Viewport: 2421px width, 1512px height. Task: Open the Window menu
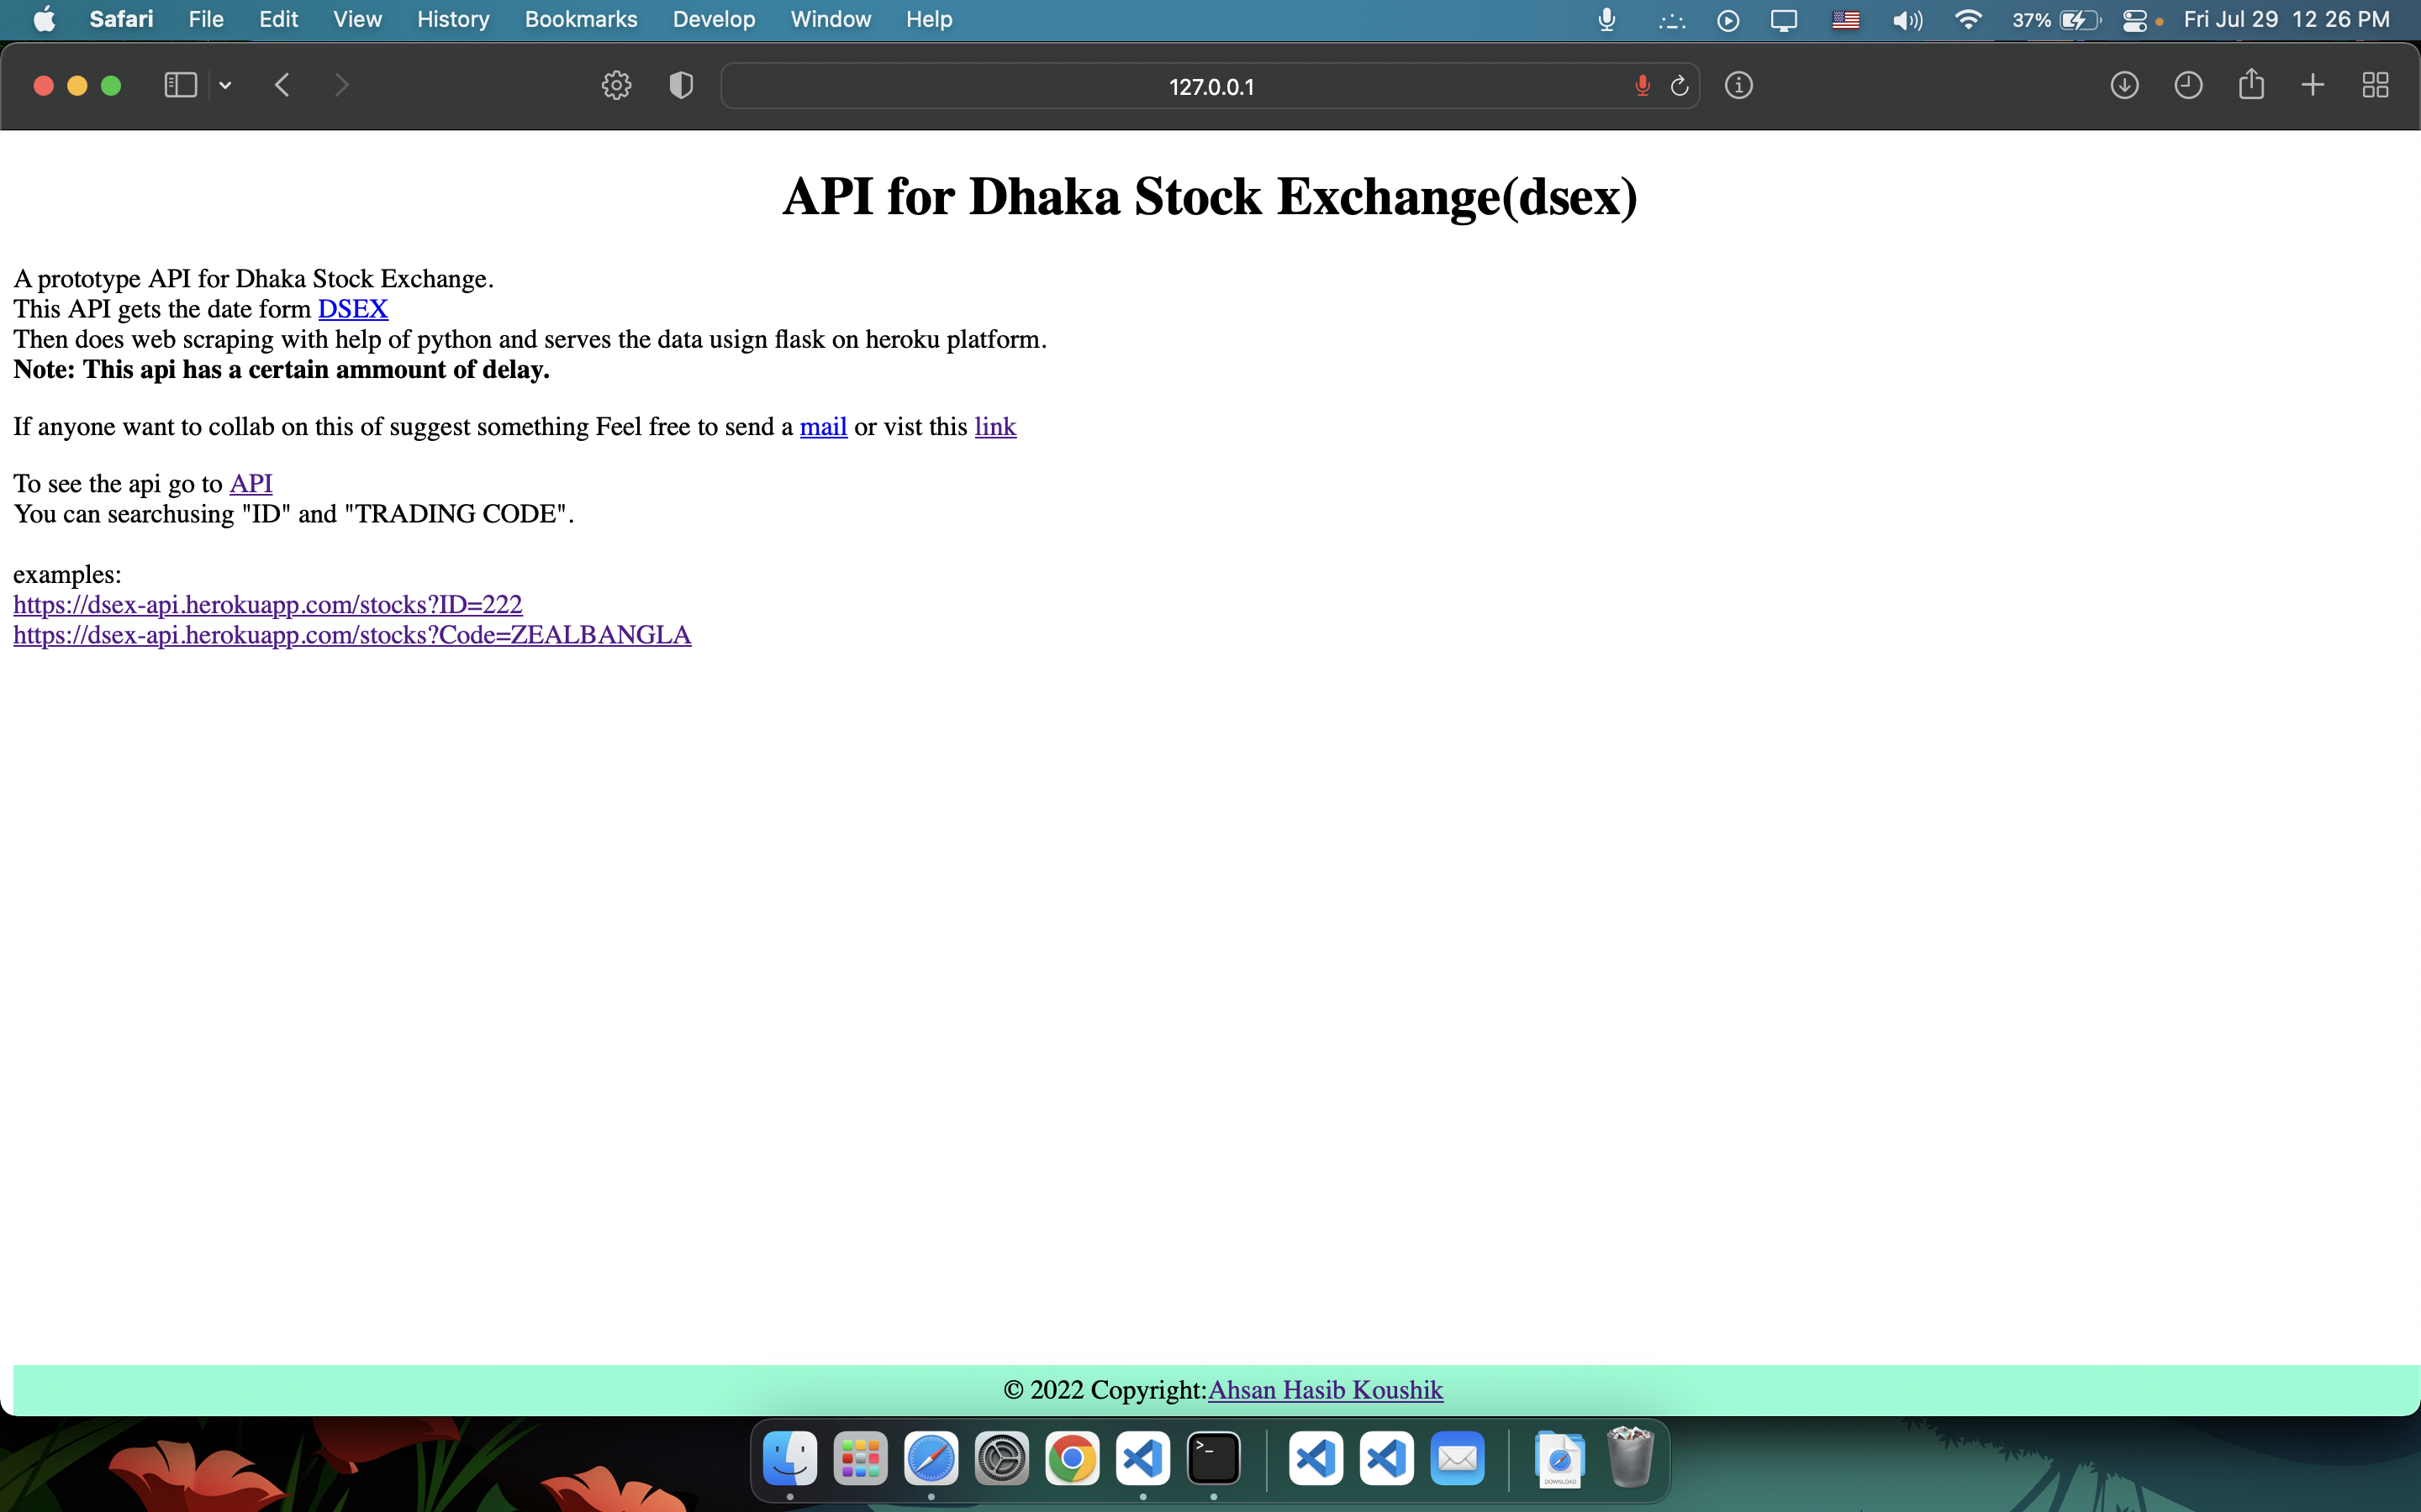831,20
